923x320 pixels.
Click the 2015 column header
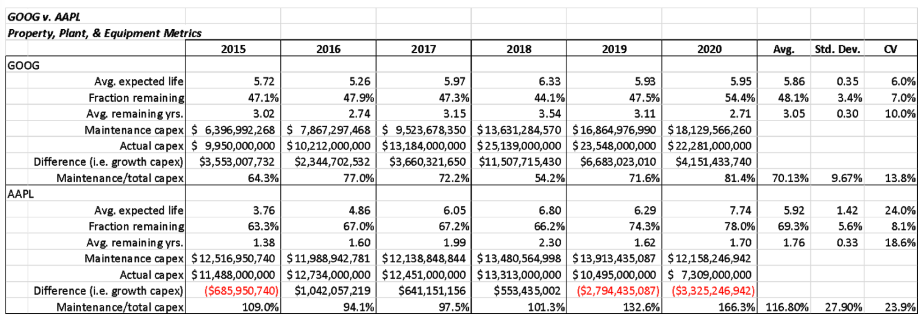click(x=233, y=49)
